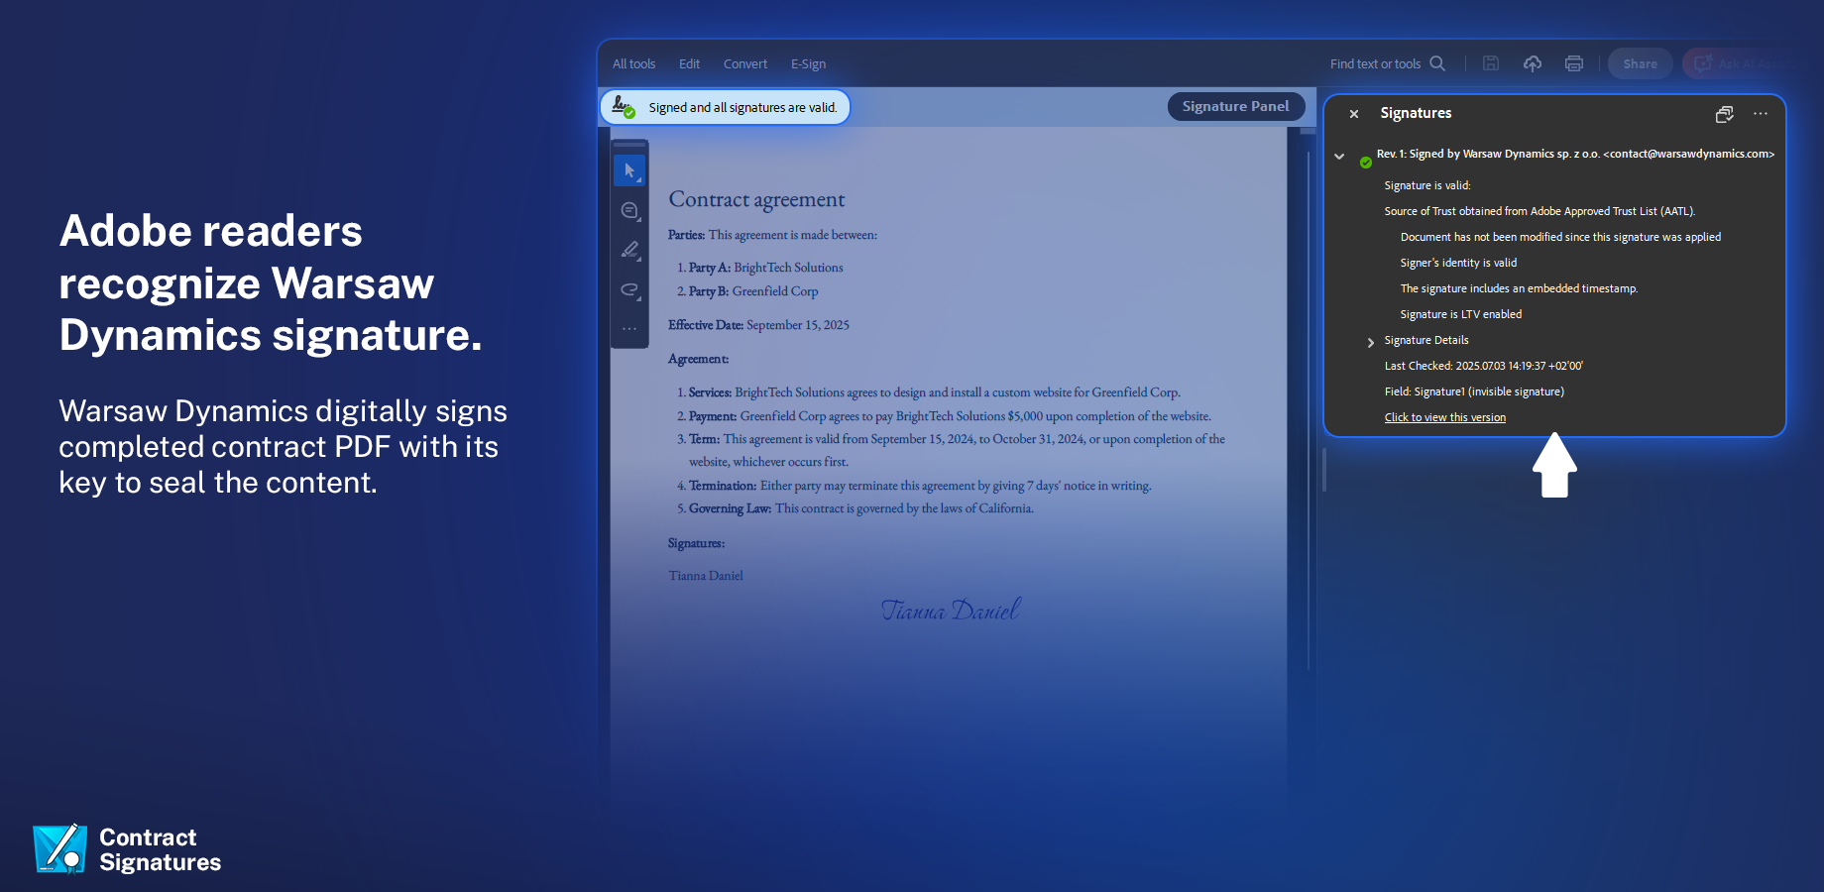Viewport: 1824px width, 892px height.
Task: Select the arrow Selection tool
Action: click(629, 170)
